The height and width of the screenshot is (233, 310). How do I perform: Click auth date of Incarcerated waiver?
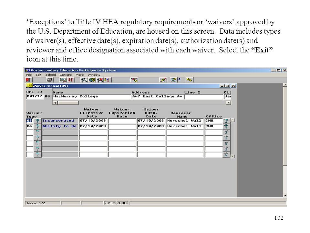click(151, 121)
